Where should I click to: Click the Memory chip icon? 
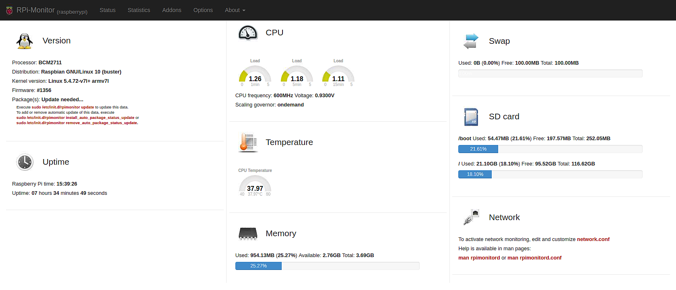pyautogui.click(x=248, y=234)
